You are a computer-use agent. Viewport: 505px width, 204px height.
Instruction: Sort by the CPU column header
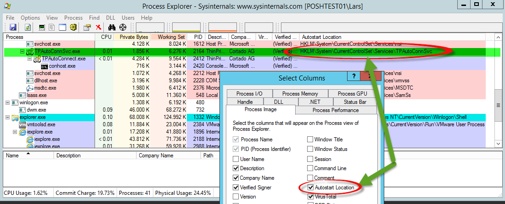[x=104, y=37]
